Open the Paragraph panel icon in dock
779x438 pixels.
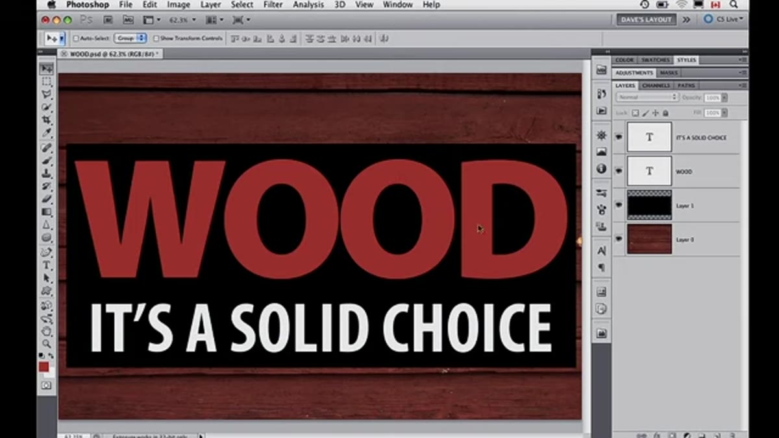pos(601,267)
